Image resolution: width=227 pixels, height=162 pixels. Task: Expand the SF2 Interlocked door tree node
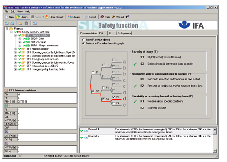15,49
